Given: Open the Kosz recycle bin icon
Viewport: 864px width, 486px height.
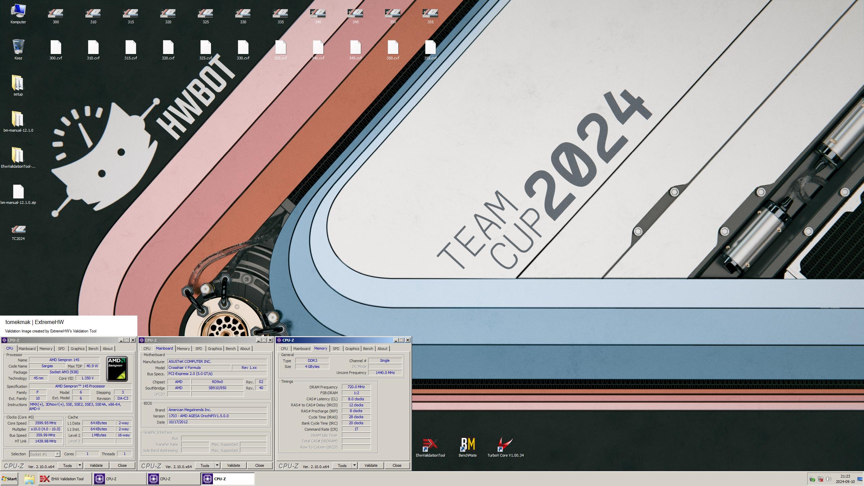Looking at the screenshot, I should (x=18, y=50).
